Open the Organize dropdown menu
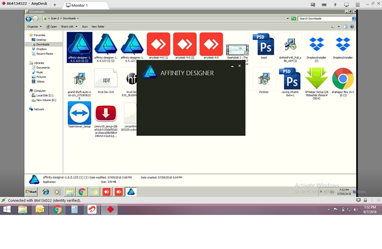Screen dimensions: 382x249 pyautogui.click(x=34, y=27)
